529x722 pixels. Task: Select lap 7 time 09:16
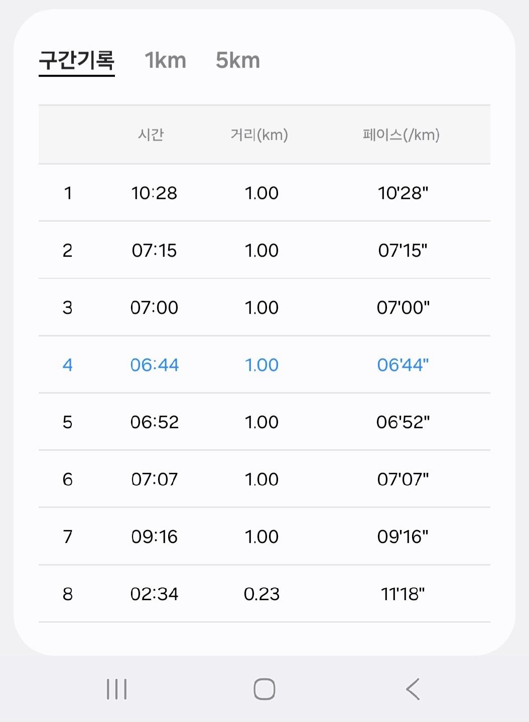point(154,536)
